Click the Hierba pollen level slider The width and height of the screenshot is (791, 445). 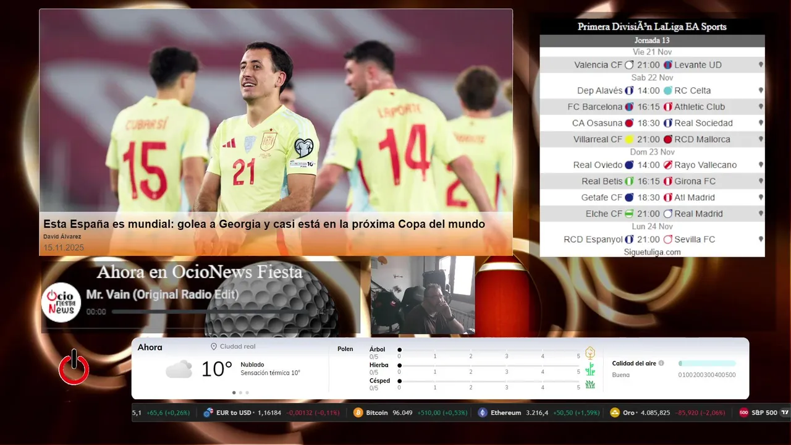pos(489,365)
